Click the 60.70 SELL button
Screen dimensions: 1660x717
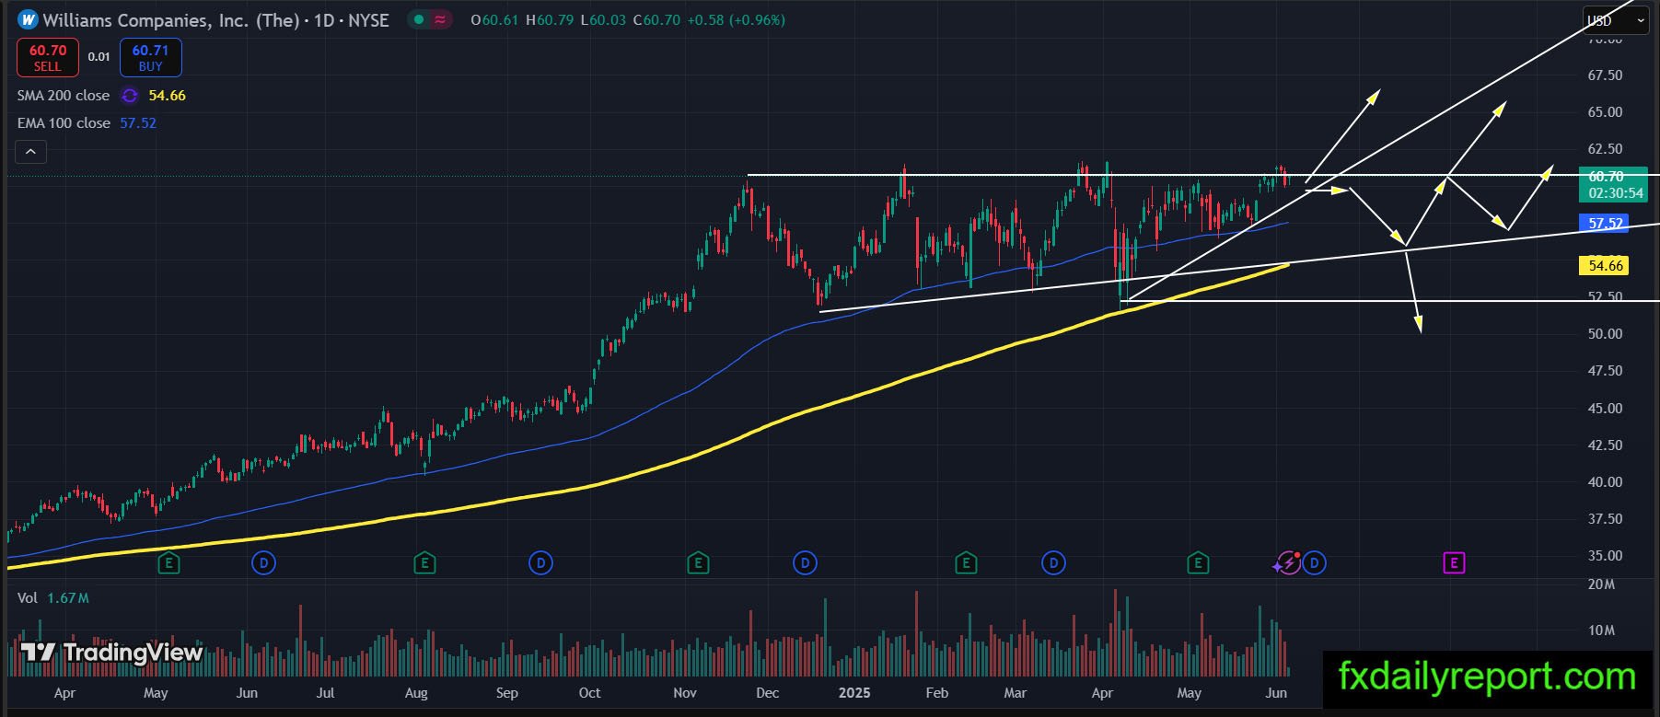point(48,57)
